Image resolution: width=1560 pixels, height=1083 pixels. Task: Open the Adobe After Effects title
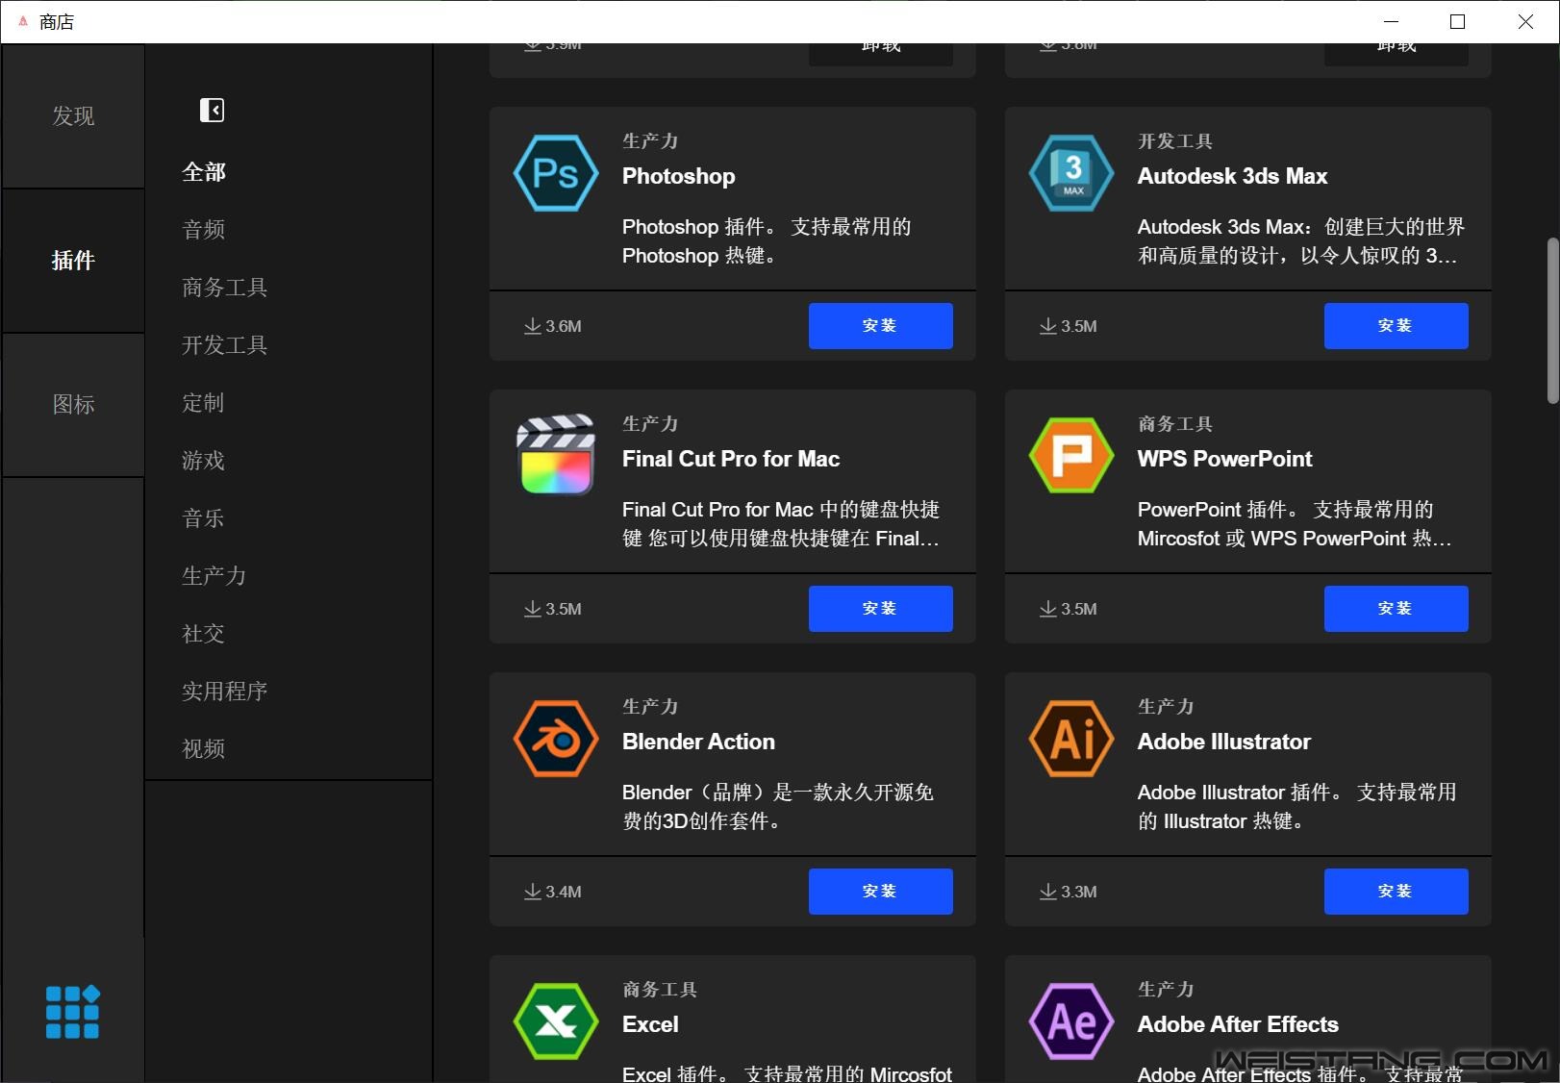click(x=1238, y=1024)
